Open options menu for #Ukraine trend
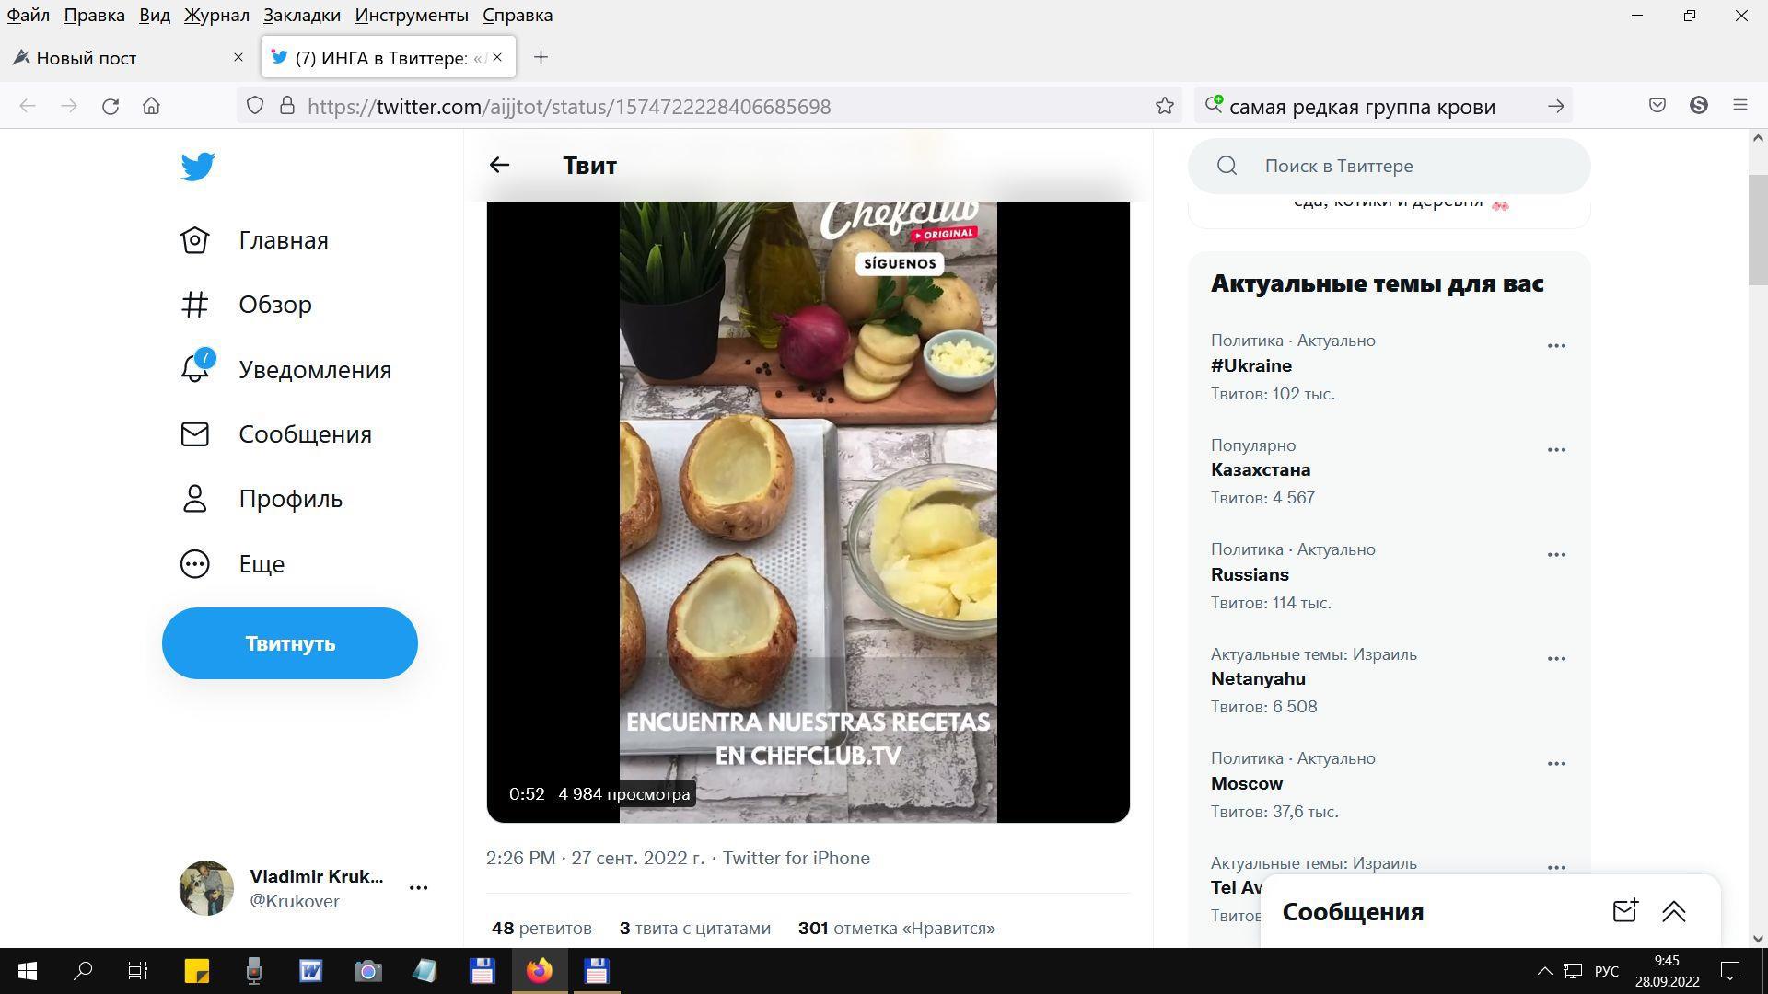 click(1556, 346)
